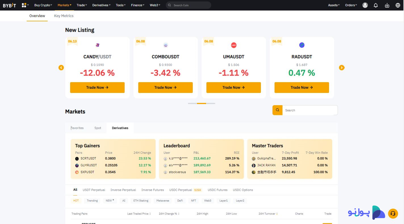Click Trade Now for CANDY/USDT

pos(97,88)
